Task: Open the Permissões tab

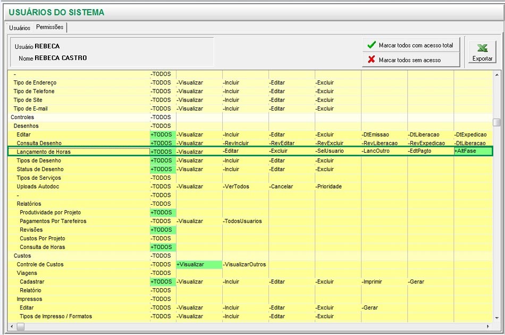Action: (49, 27)
